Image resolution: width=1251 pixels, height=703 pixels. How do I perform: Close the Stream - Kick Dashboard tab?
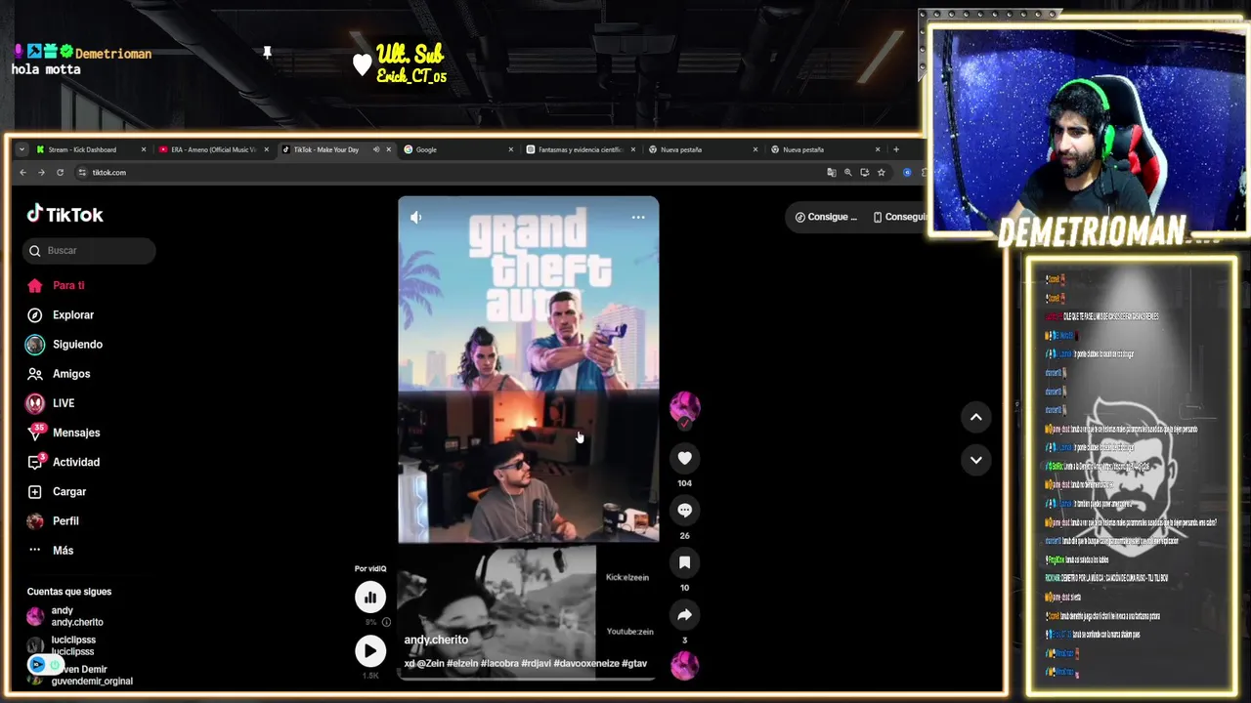(143, 149)
